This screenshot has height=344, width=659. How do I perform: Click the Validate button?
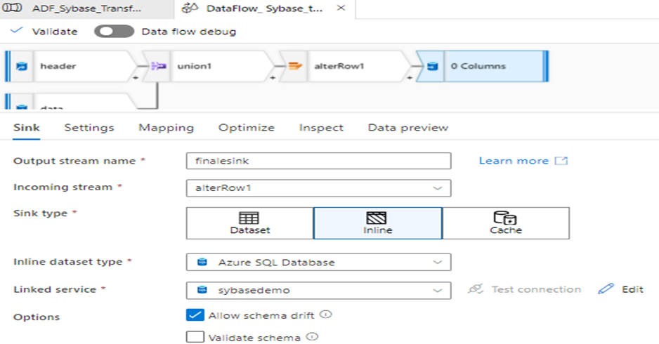(x=44, y=31)
